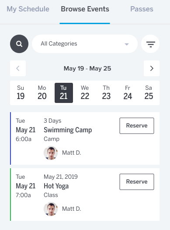Select Thursday 23 in week strip

click(x=106, y=93)
